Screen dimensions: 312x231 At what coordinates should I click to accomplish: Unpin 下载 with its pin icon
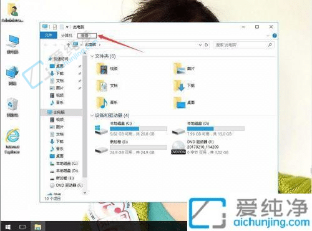coord(79,74)
